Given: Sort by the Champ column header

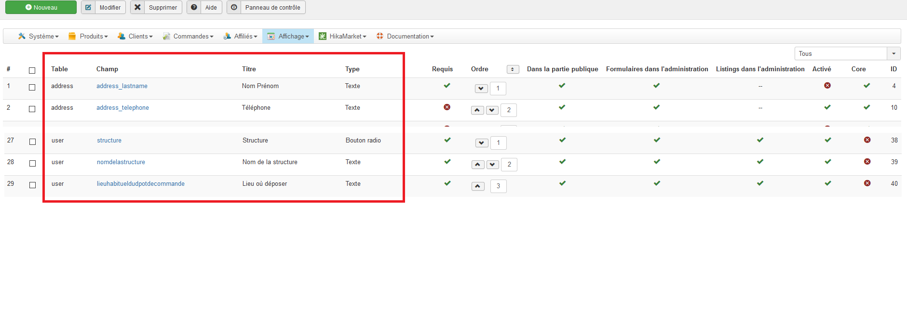Looking at the screenshot, I should point(107,69).
